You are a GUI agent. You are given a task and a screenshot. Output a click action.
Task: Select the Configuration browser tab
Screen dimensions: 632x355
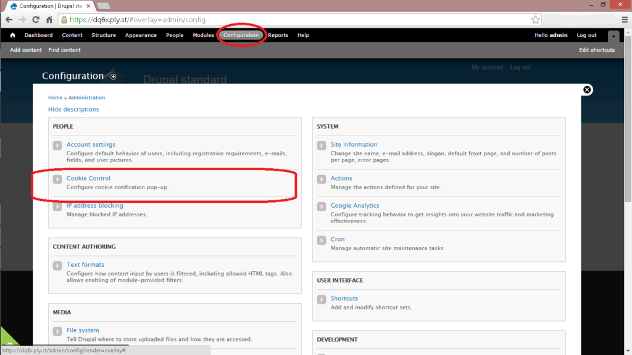click(x=50, y=6)
